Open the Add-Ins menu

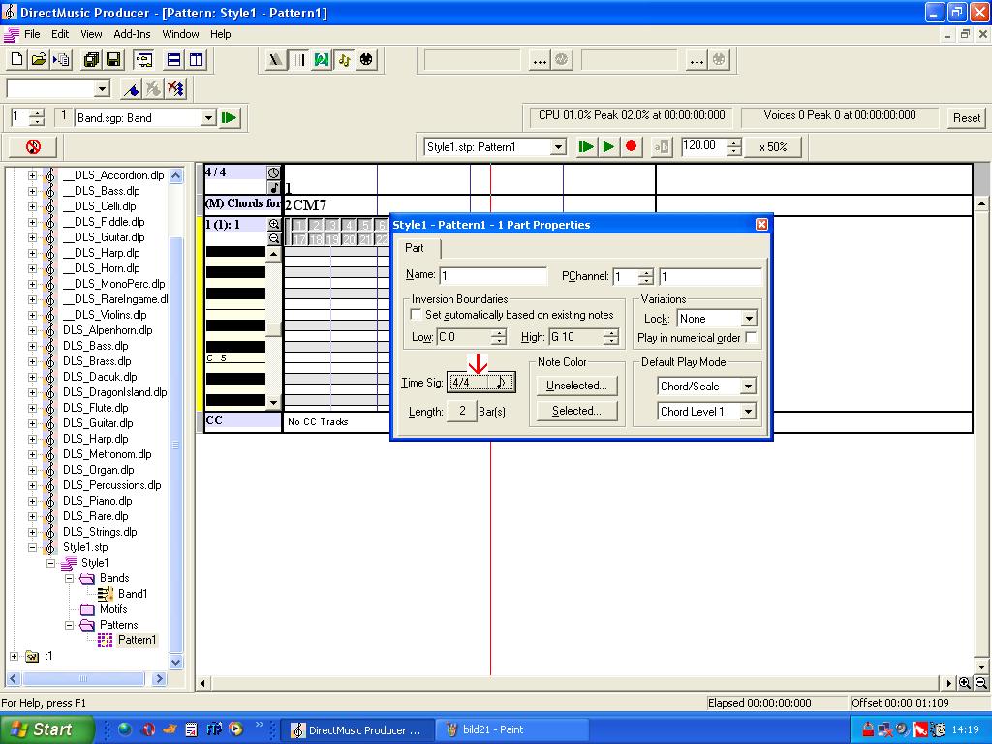132,34
